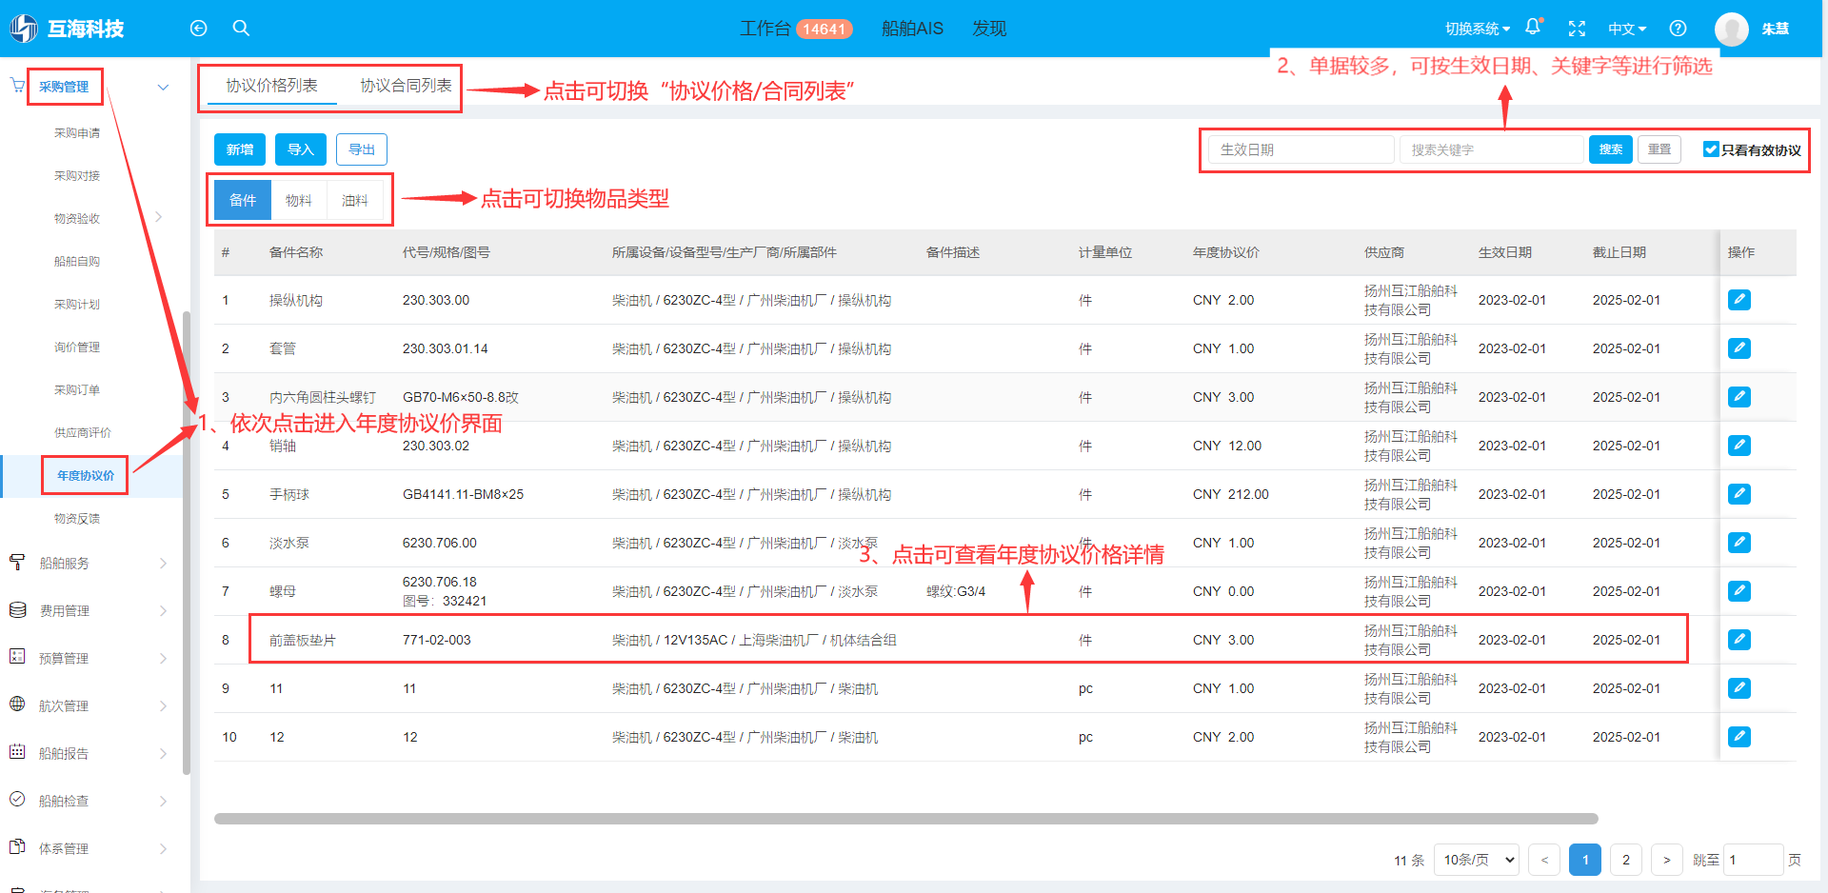
Task: Expand the 预算管理 menu arrow
Action: click(163, 659)
